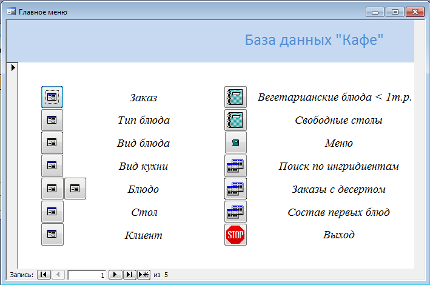Click the Вегетарианские блюда < 1т.р. label
Viewport: 430px width, 285px height.
point(335,97)
